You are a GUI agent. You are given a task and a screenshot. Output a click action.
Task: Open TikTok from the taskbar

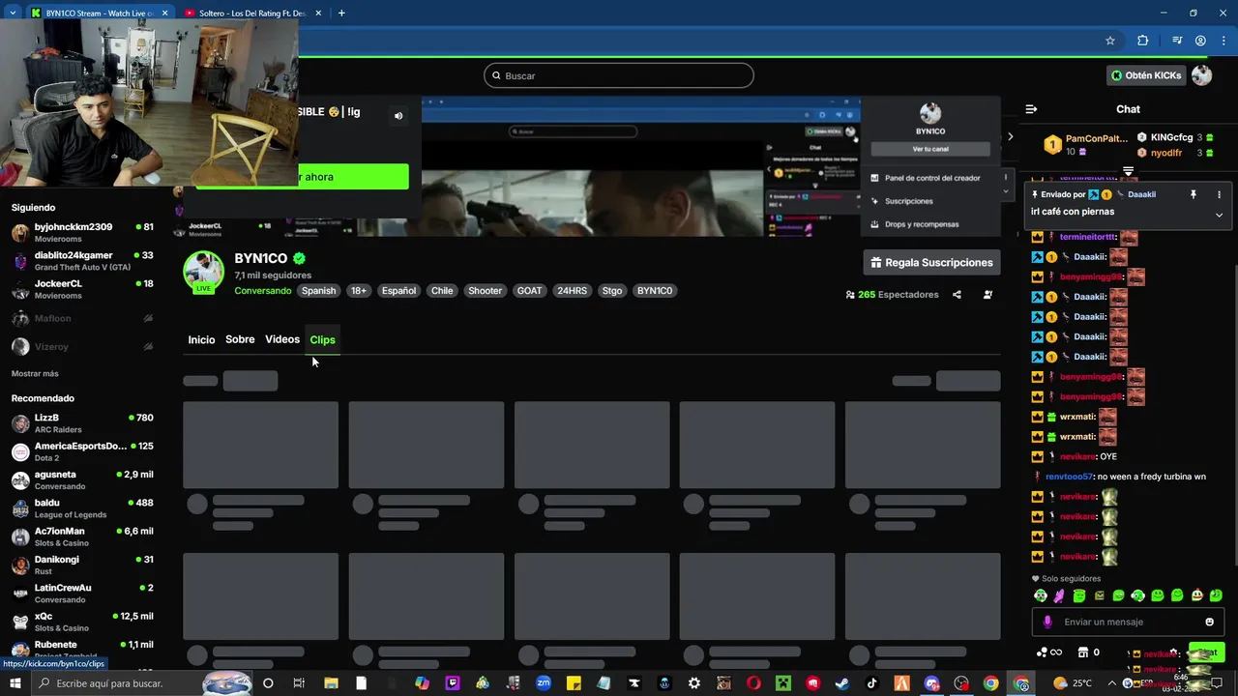tap(871, 683)
